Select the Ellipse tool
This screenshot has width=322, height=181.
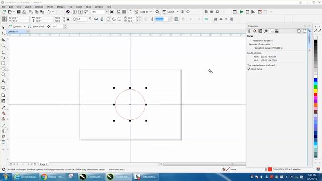click(x=3, y=69)
